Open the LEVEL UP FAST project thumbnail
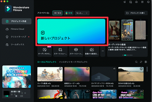 click(x=104, y=94)
